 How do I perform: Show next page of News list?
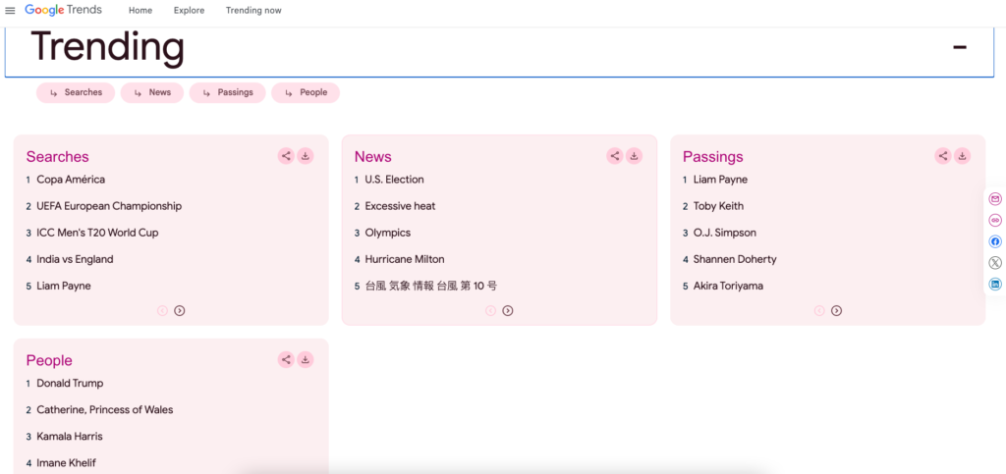[508, 311]
